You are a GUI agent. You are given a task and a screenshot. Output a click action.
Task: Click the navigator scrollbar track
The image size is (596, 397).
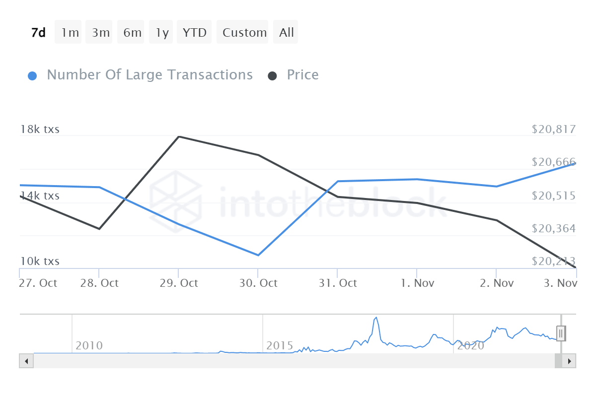[x=298, y=361]
